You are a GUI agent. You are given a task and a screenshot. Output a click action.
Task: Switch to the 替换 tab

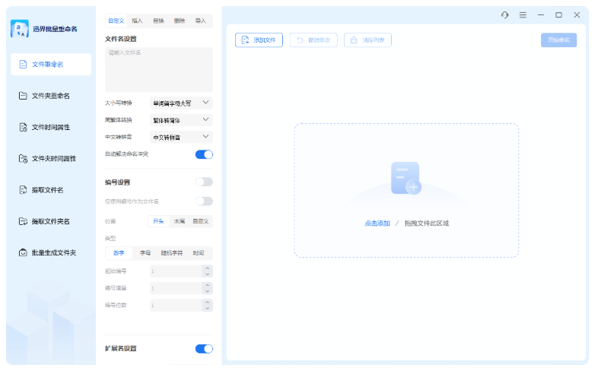click(x=158, y=21)
